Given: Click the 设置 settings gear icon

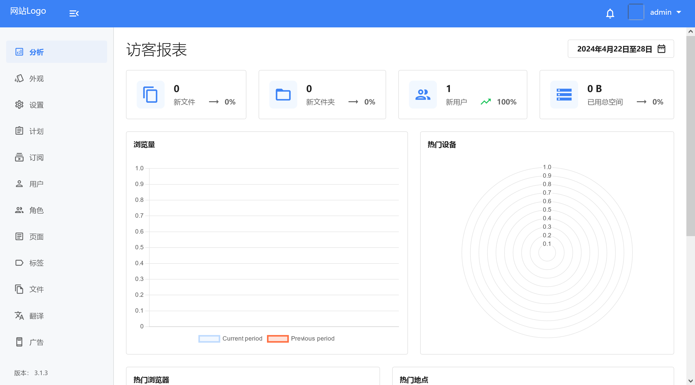Looking at the screenshot, I should [19, 105].
